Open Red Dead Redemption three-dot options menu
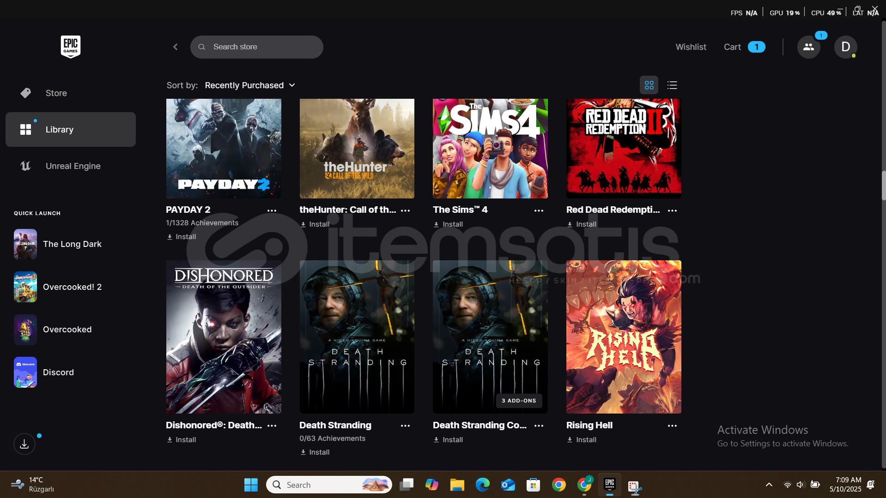The height and width of the screenshot is (498, 886). click(x=672, y=210)
